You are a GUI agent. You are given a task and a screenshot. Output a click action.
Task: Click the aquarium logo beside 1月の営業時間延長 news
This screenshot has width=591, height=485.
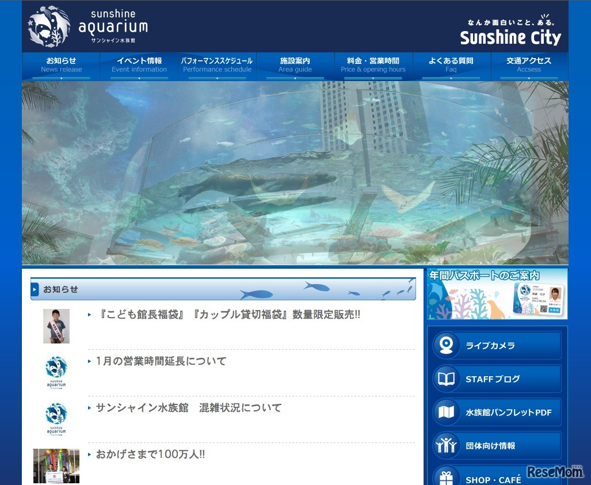[56, 372]
